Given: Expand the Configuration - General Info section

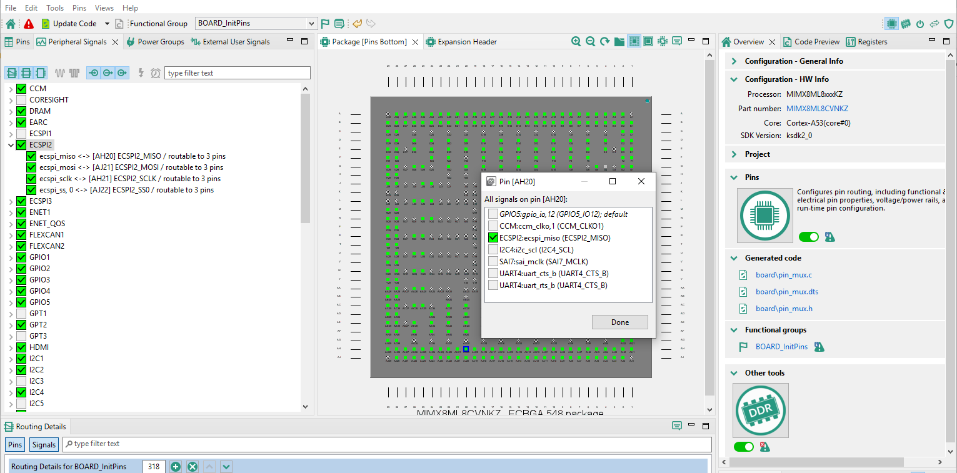Looking at the screenshot, I should 733,61.
